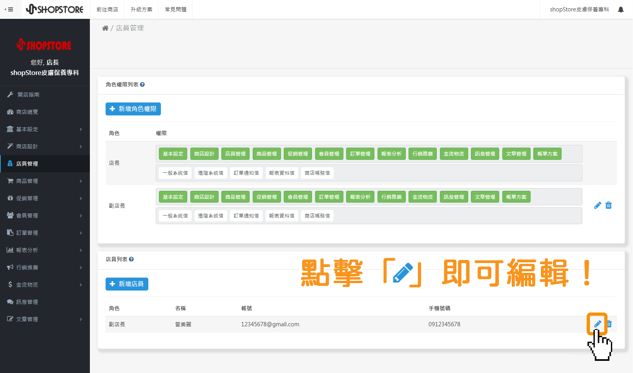The width and height of the screenshot is (633, 373).
Task: Click the red SHOPSTORE sidebar logo
Action: [44, 45]
